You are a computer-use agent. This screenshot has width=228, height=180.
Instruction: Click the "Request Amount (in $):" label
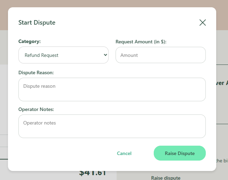141,42
